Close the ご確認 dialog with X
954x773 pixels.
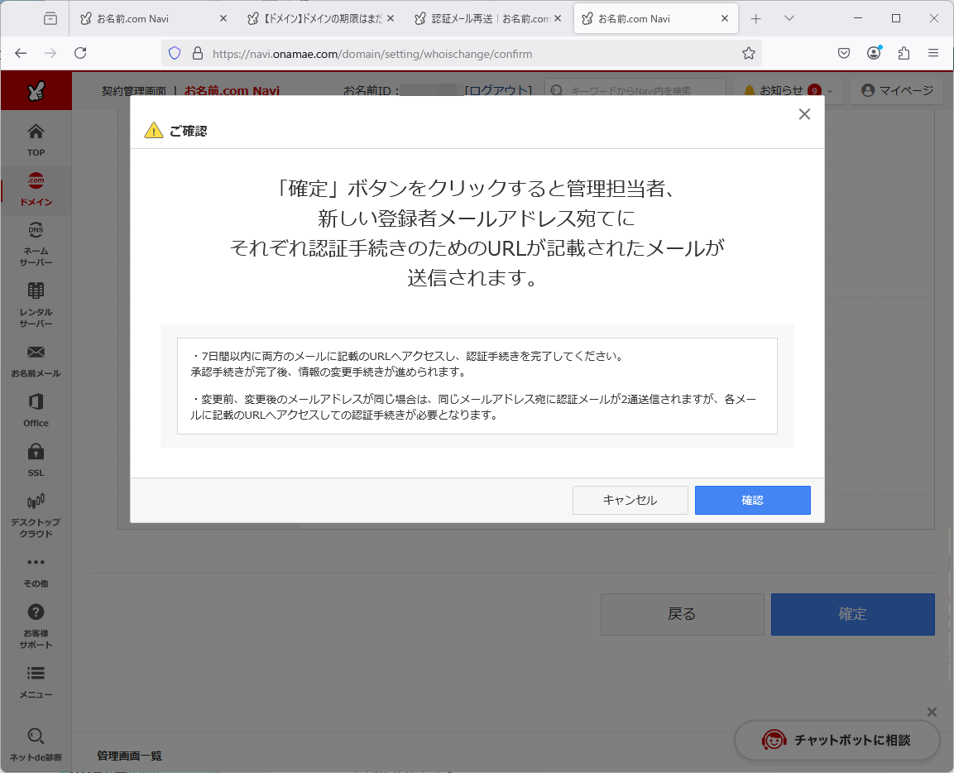804,115
